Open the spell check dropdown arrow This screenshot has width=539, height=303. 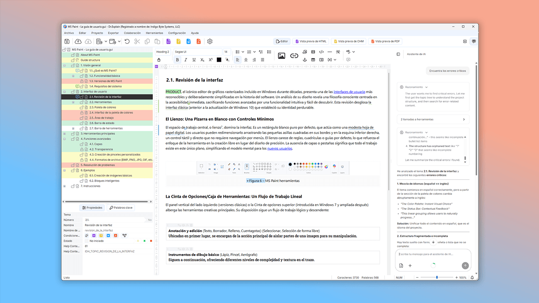(354, 52)
